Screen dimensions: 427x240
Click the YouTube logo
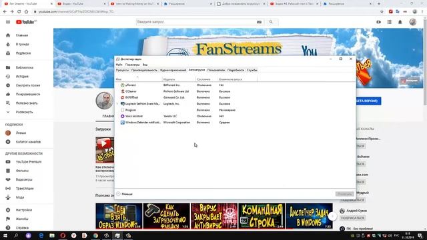(26, 22)
